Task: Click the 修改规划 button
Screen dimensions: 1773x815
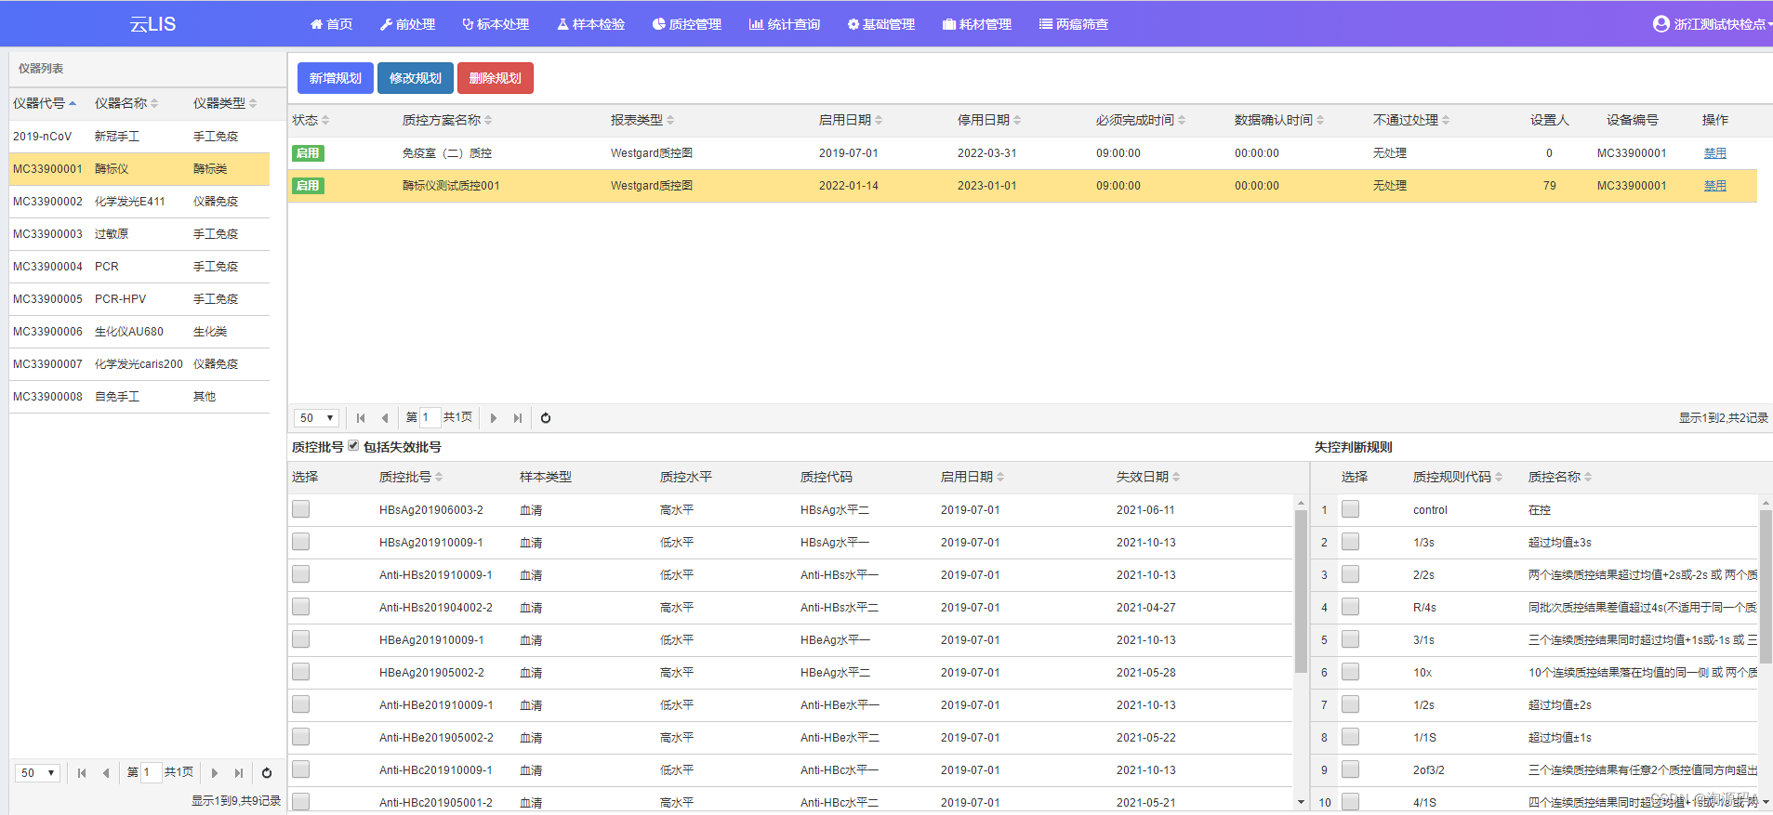Action: (416, 78)
